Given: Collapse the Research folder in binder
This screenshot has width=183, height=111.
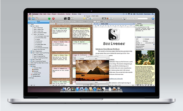Looking at the screenshot, I should click(29, 64).
